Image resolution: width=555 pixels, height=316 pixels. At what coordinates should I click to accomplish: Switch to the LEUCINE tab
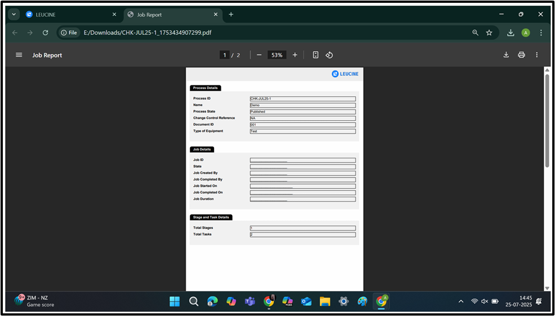tap(68, 15)
